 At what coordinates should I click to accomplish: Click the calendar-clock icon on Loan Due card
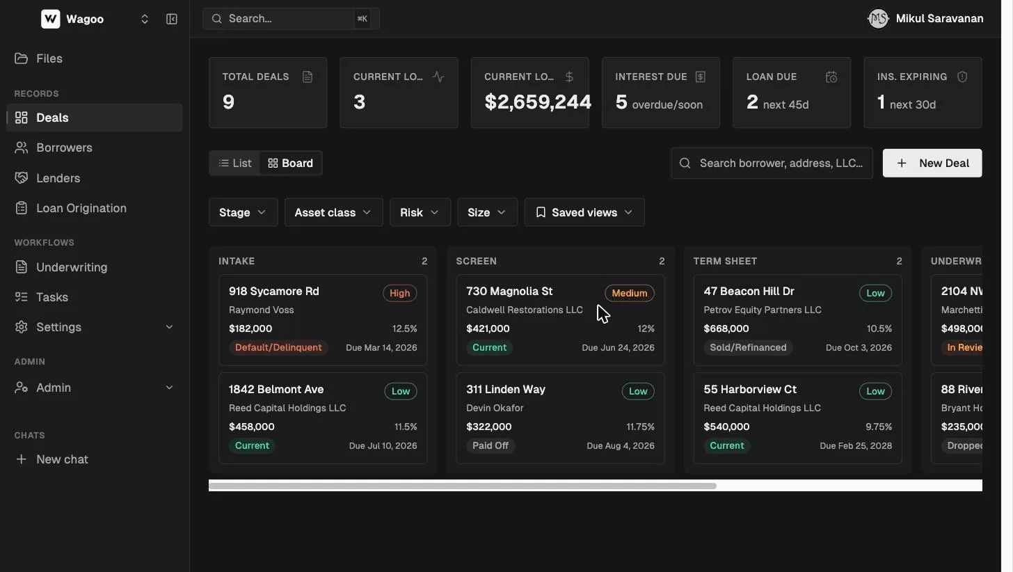coord(831,77)
